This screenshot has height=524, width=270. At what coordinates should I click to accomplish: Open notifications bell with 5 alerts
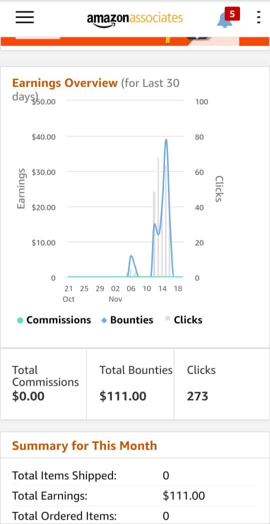click(224, 19)
